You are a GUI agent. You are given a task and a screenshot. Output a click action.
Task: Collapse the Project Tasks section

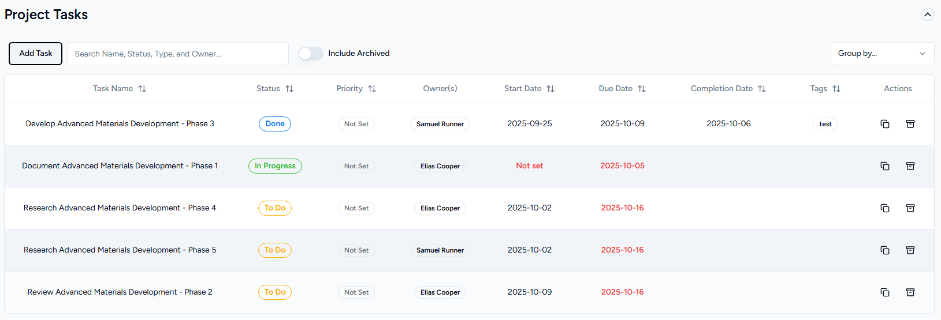927,14
